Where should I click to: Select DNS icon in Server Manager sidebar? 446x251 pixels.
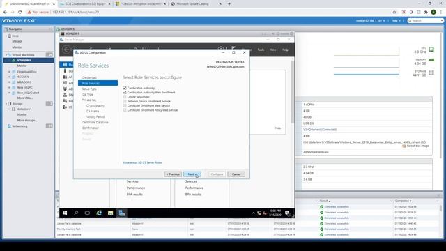click(x=65, y=95)
